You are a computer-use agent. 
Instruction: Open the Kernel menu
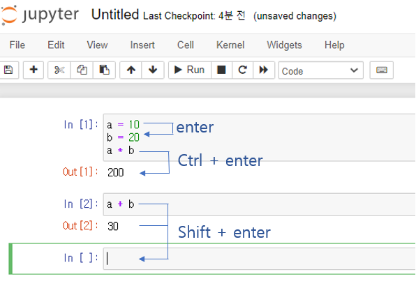coord(230,45)
